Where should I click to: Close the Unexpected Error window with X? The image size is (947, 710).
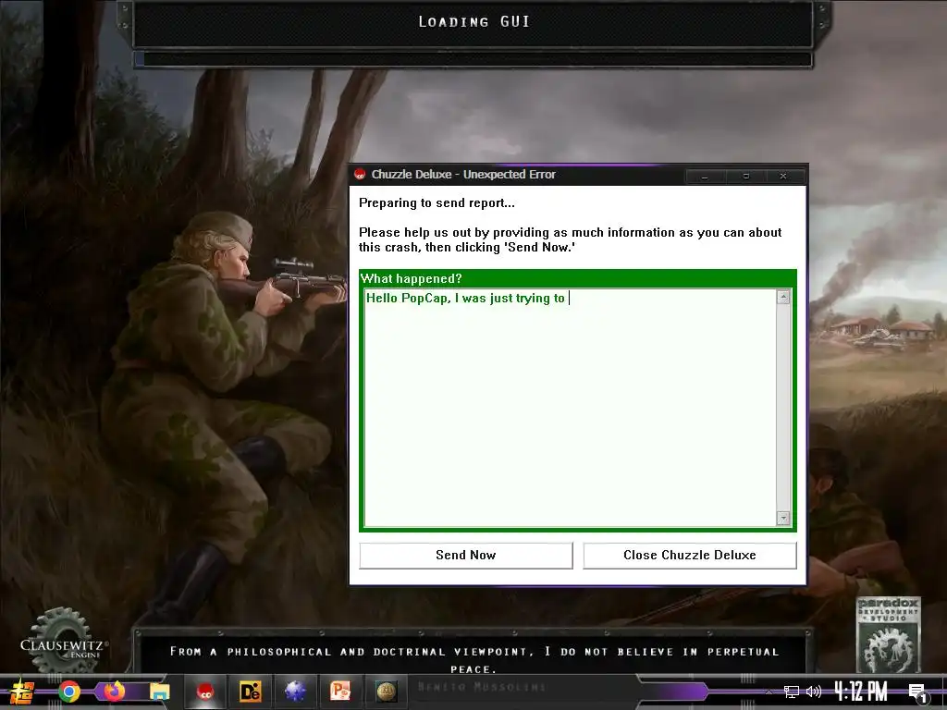(x=783, y=176)
